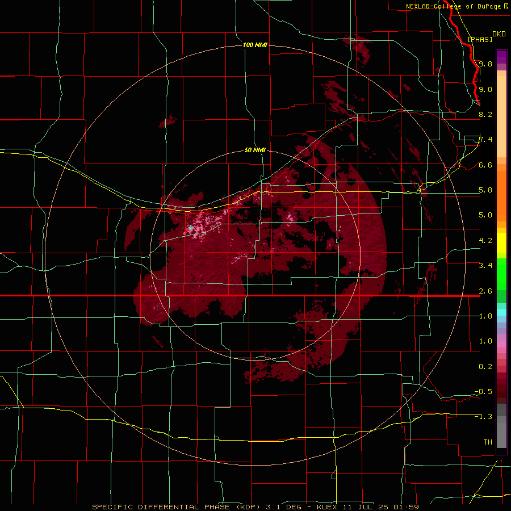Click the KUEX station ID in caption
This screenshot has height=511, width=511.
point(326,507)
